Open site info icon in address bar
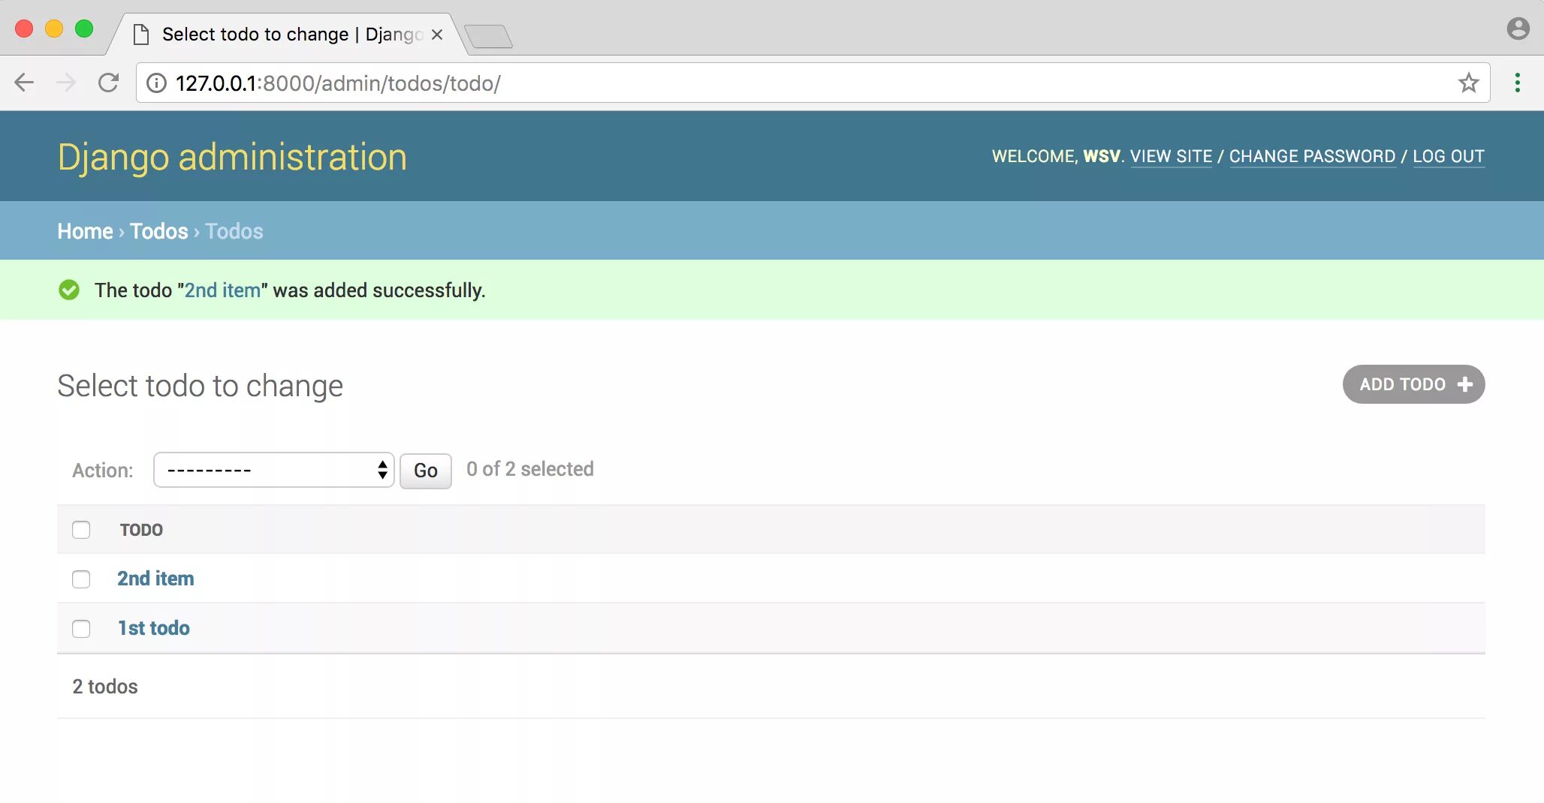Screen dimensions: 1544x803 pyautogui.click(x=156, y=83)
